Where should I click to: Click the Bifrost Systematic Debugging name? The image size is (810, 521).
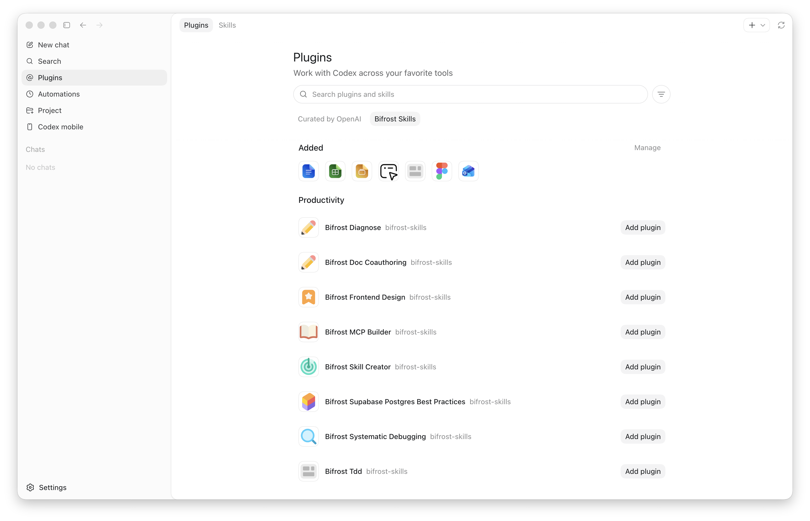click(375, 436)
